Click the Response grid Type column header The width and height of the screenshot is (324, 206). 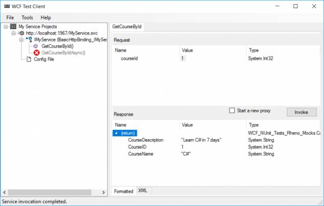[254, 125]
